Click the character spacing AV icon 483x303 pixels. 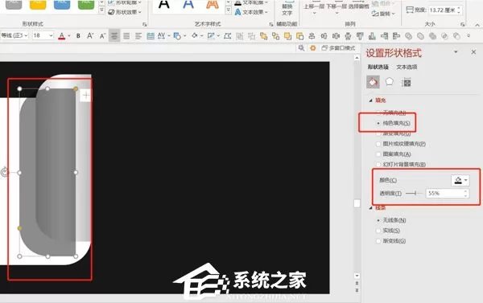coord(162,36)
